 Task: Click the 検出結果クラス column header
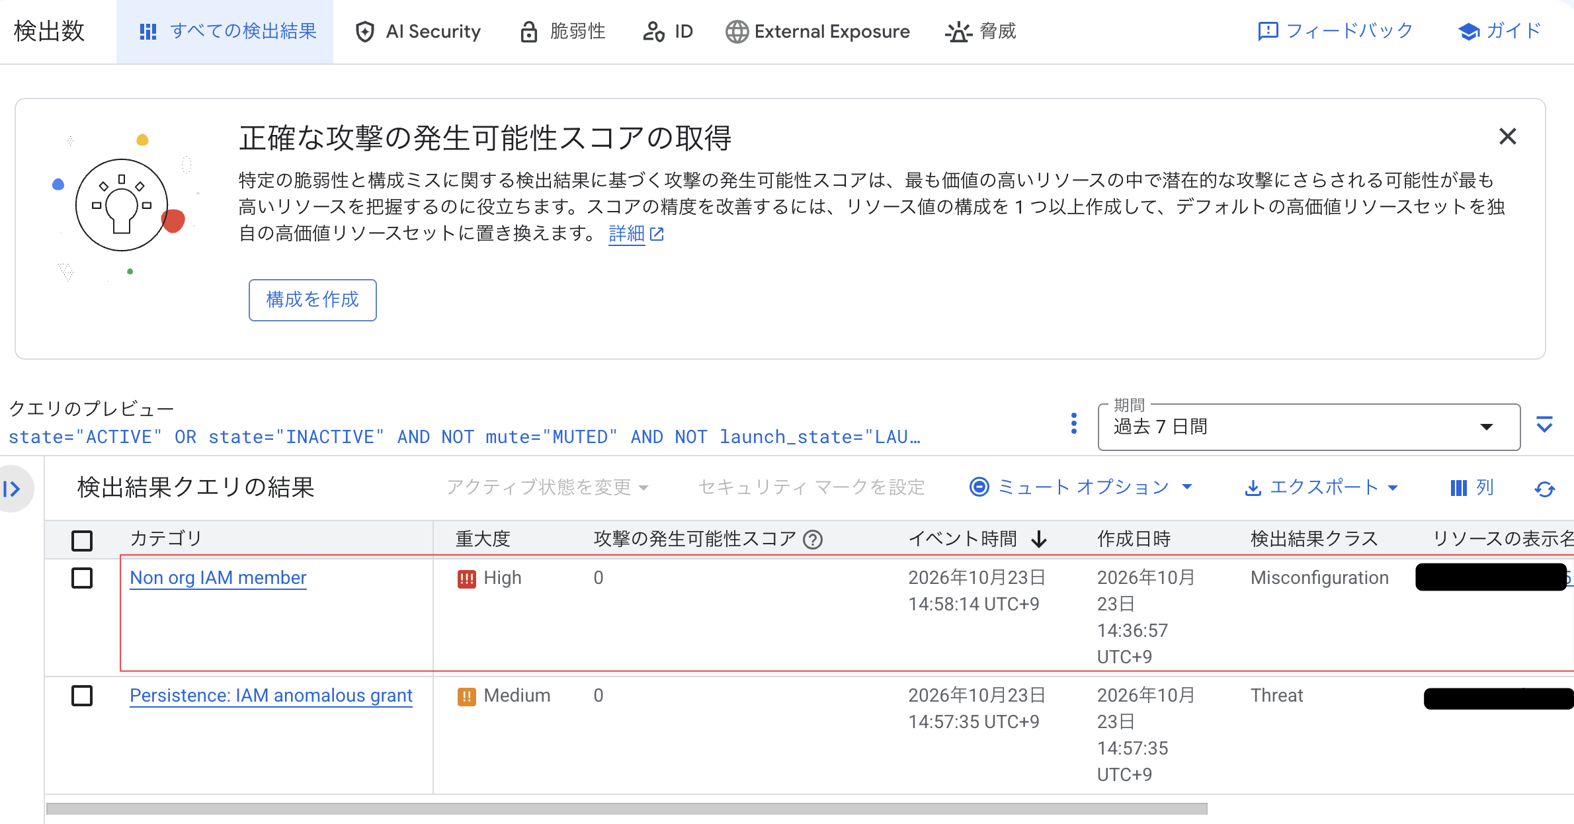[1315, 539]
